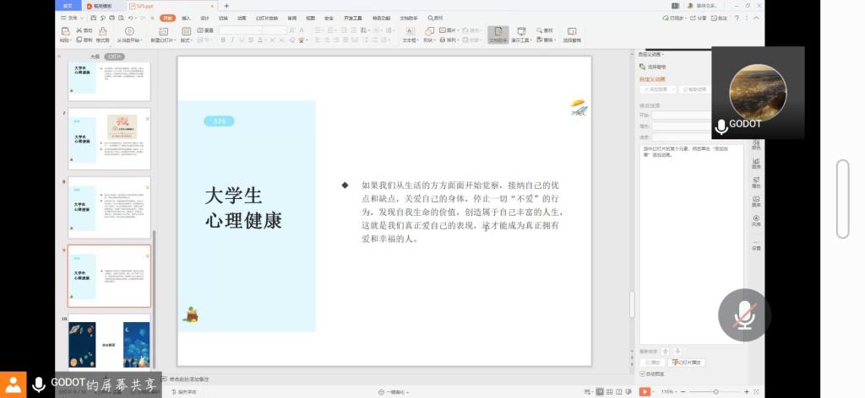Click the New Slide icon

click(163, 34)
